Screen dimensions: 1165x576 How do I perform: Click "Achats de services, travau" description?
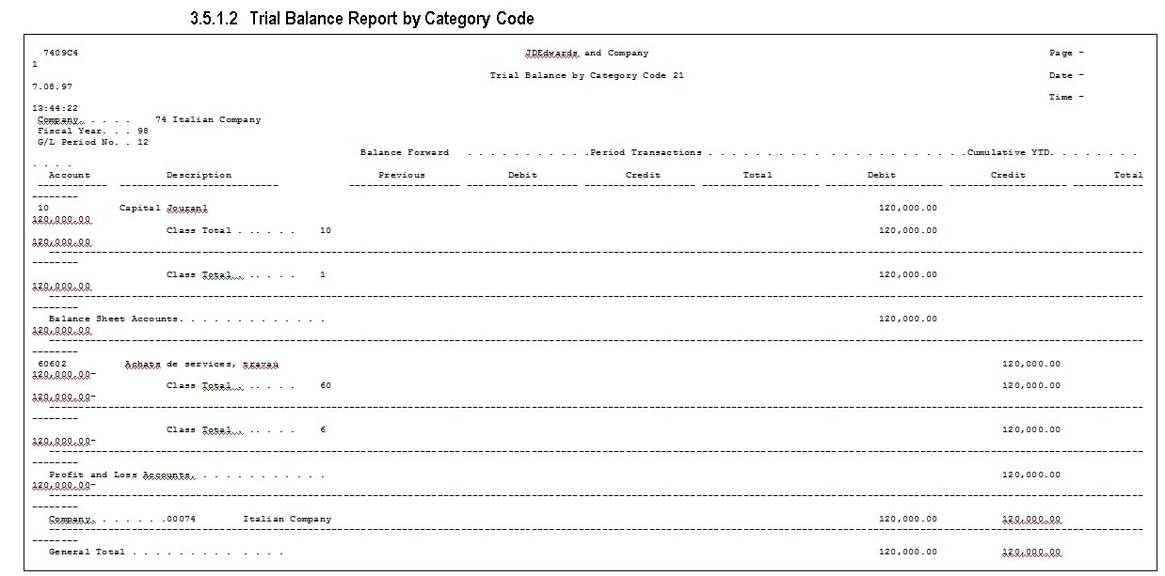coord(201,363)
